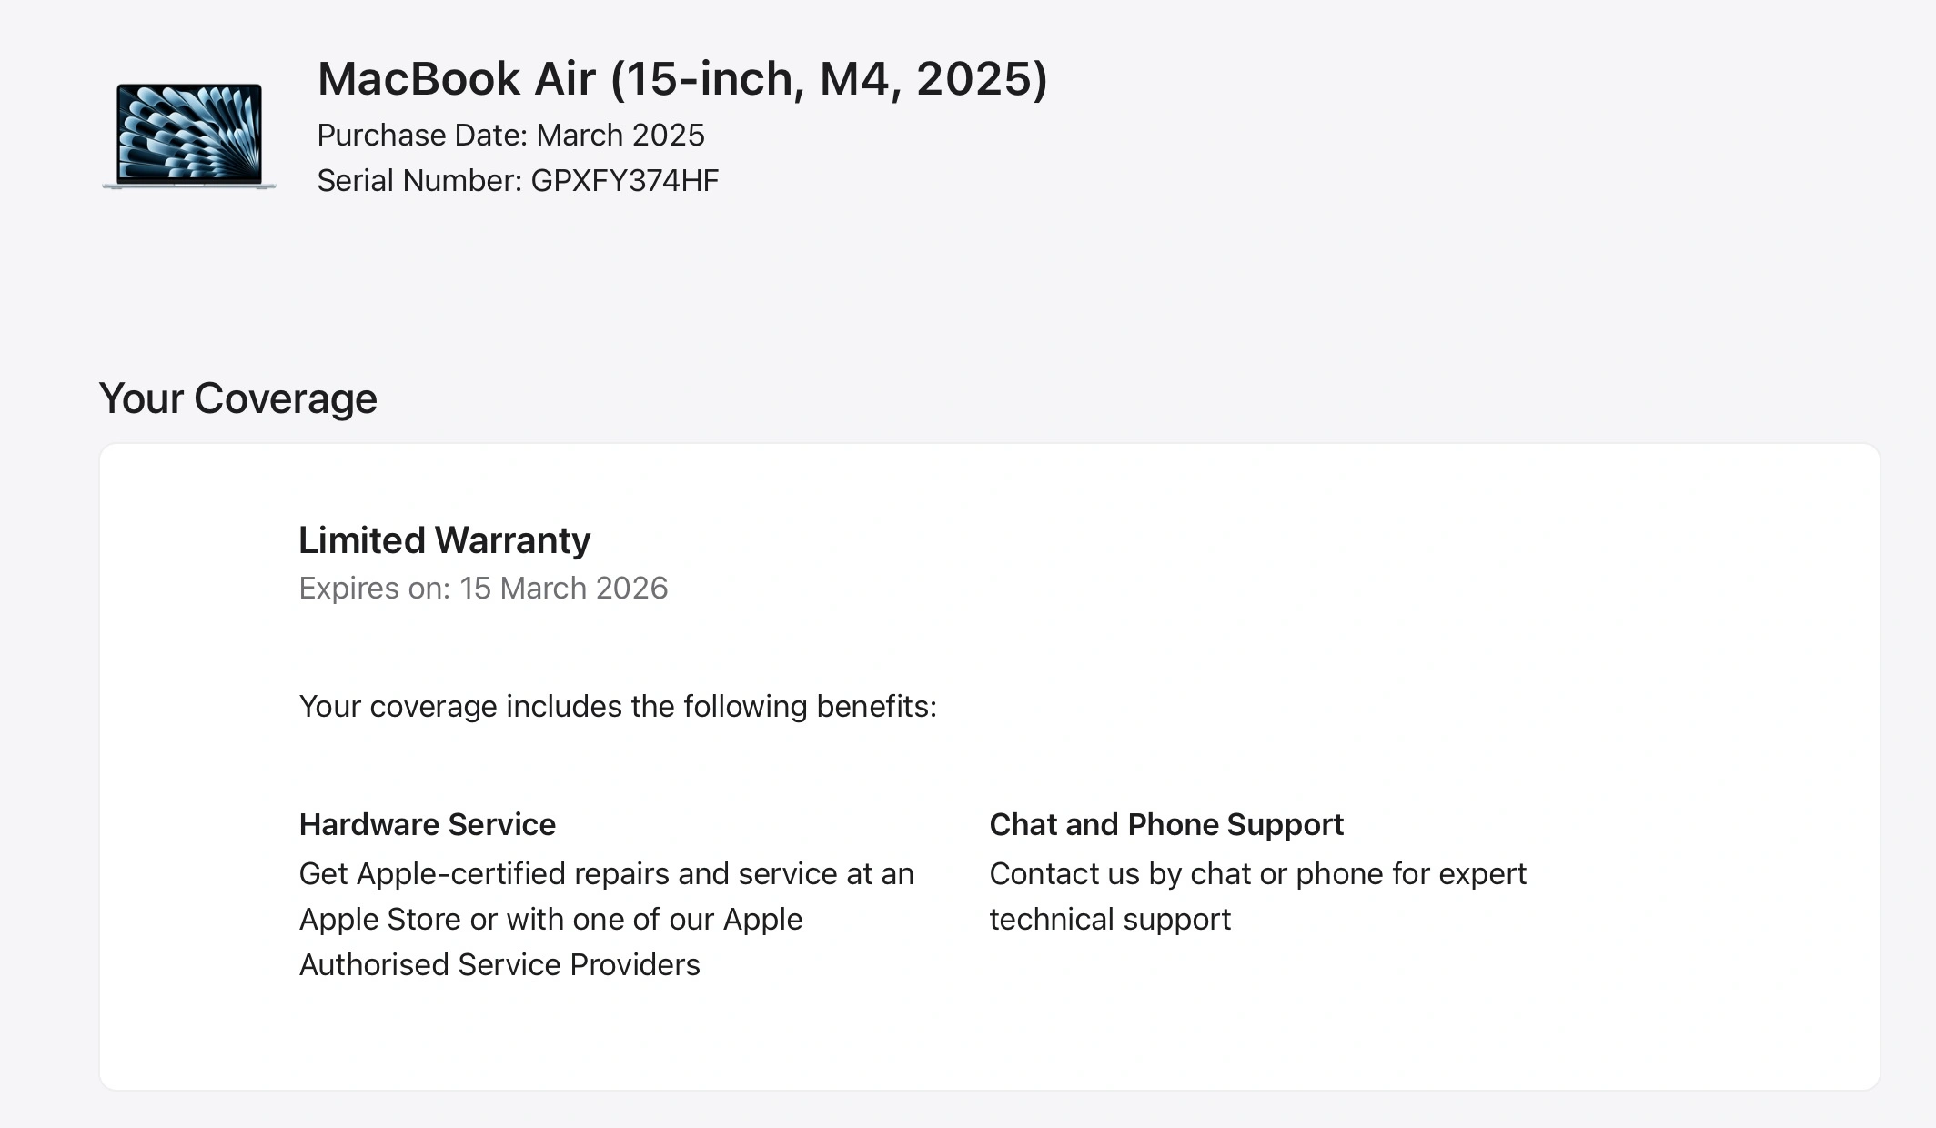Click the word Coverage in section heading

[285, 398]
